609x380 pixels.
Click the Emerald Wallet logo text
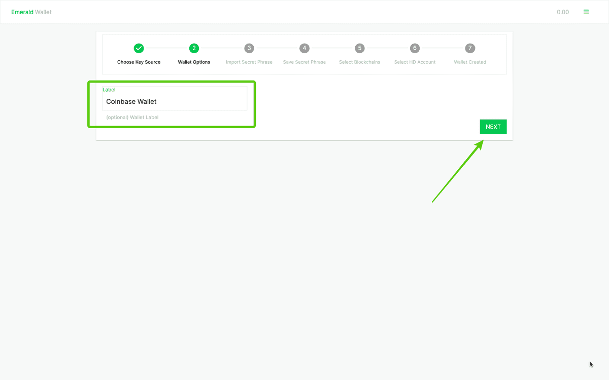31,12
